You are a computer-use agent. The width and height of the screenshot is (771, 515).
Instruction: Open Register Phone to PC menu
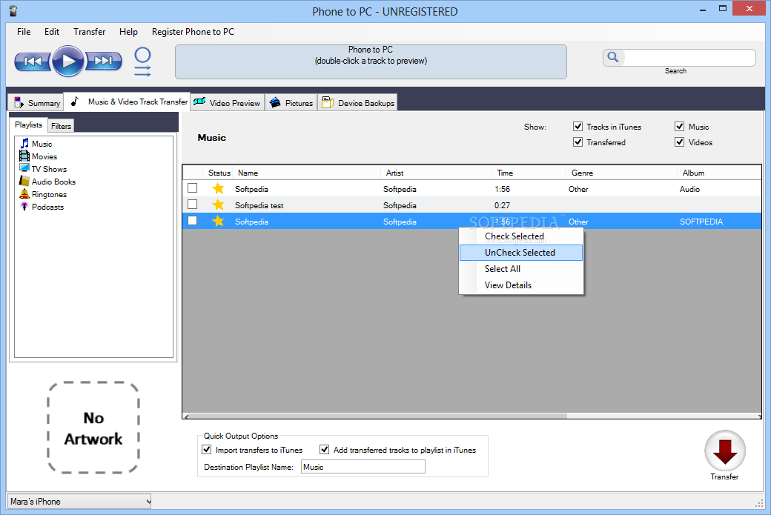click(x=193, y=31)
